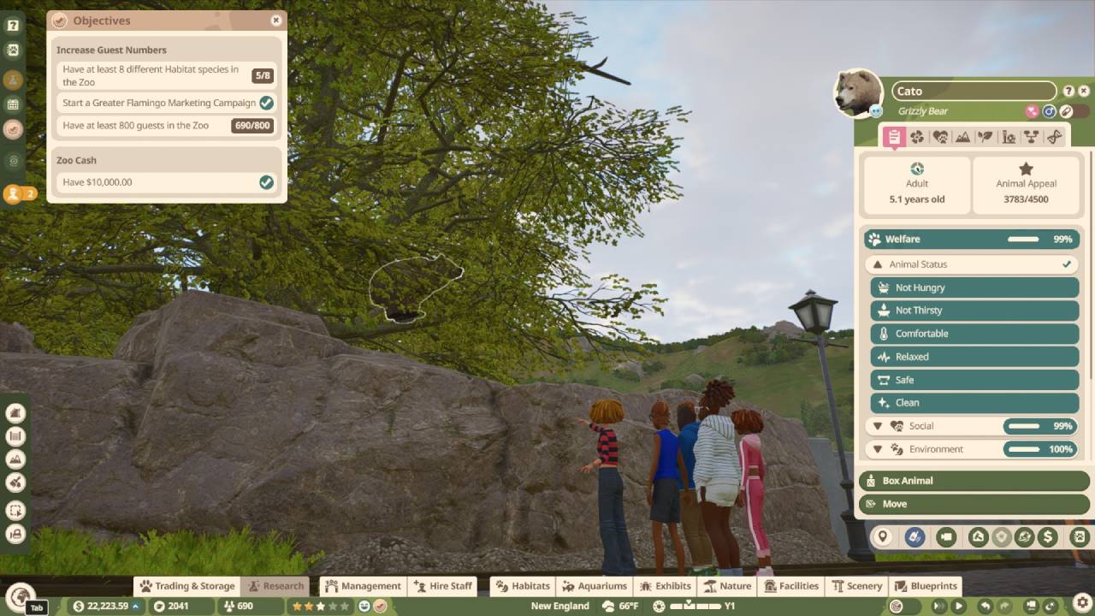The width and height of the screenshot is (1095, 616).
Task: Click the locate animal pin icon
Action: (882, 537)
